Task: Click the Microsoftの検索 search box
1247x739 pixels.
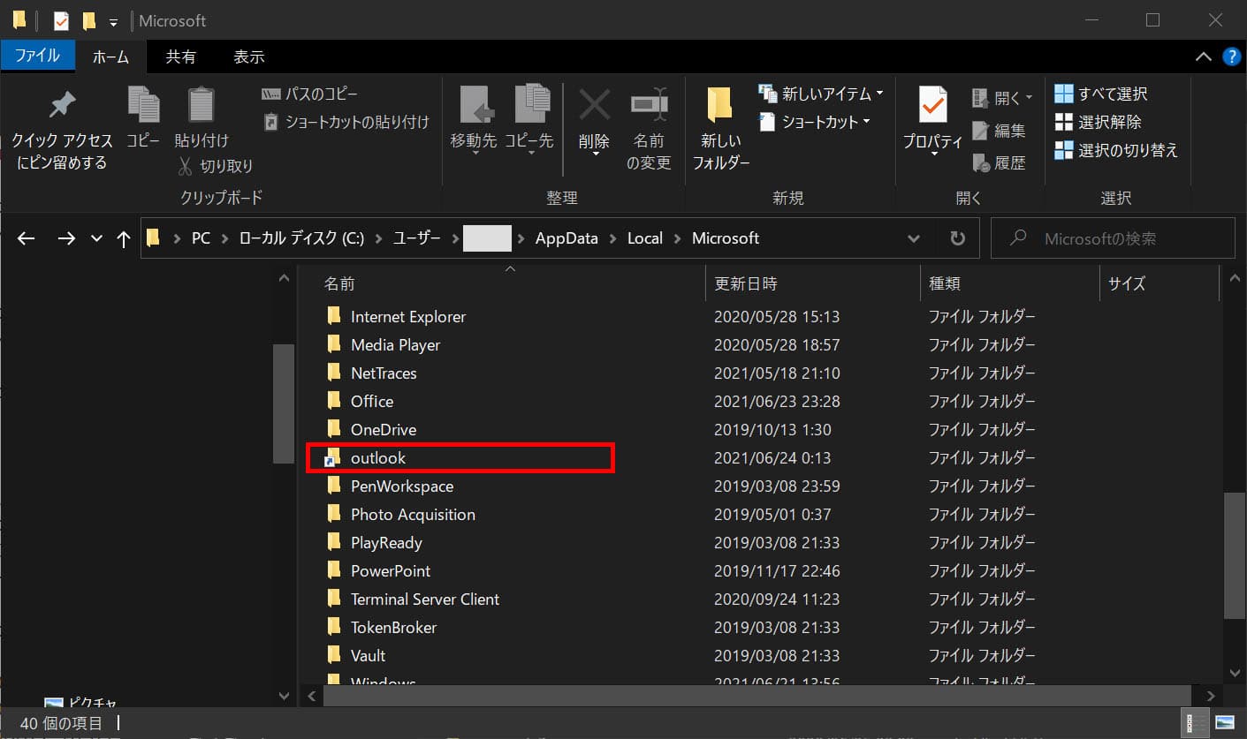Action: tap(1114, 238)
